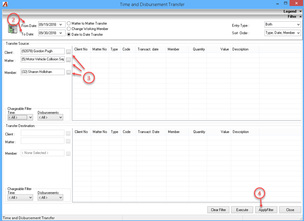Click destination grid Matter No header

(100, 132)
